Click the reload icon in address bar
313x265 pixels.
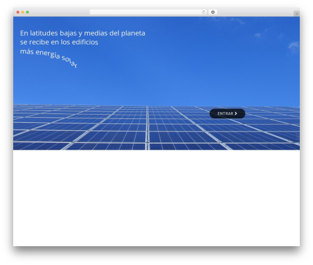(203, 13)
